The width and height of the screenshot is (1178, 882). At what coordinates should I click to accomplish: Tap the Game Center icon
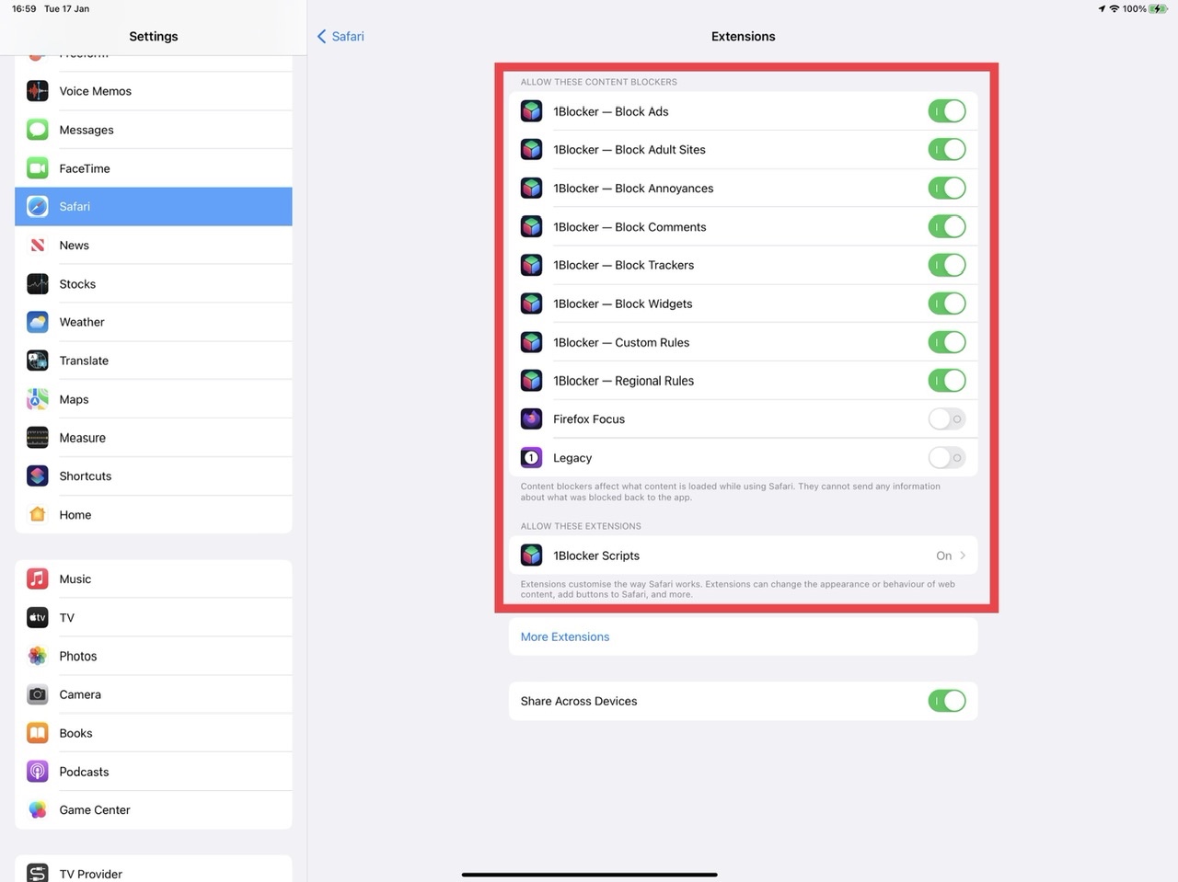(x=38, y=809)
